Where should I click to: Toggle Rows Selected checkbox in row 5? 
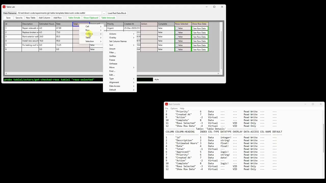point(177,45)
